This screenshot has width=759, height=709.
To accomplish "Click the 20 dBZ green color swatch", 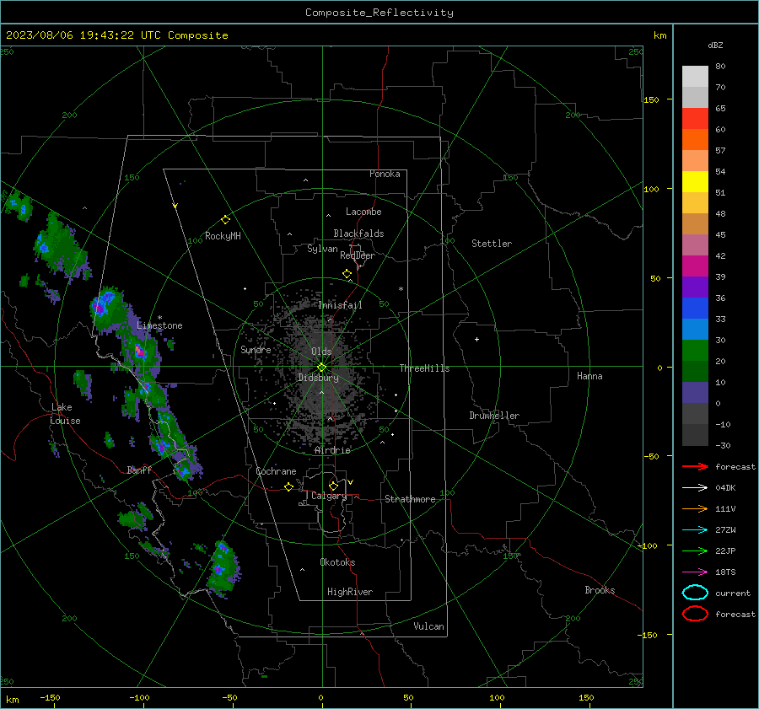I will [695, 350].
